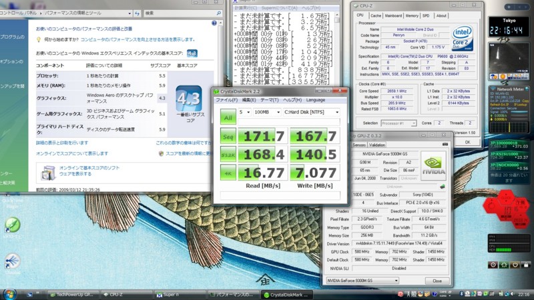This screenshot has height=300, width=534.
Task: Click the software box icon beside online link
Action: (x=48, y=172)
